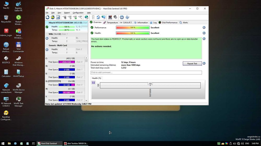261x146 pixels.
Task: Click ENG language indicator in tray
Action: point(247,143)
